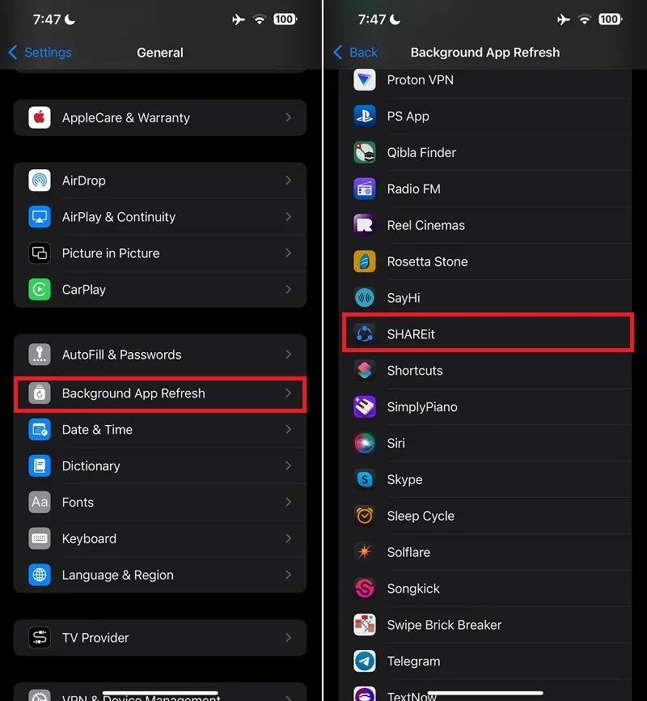Tap the Siri orb icon
This screenshot has width=647, height=701.
click(x=365, y=443)
